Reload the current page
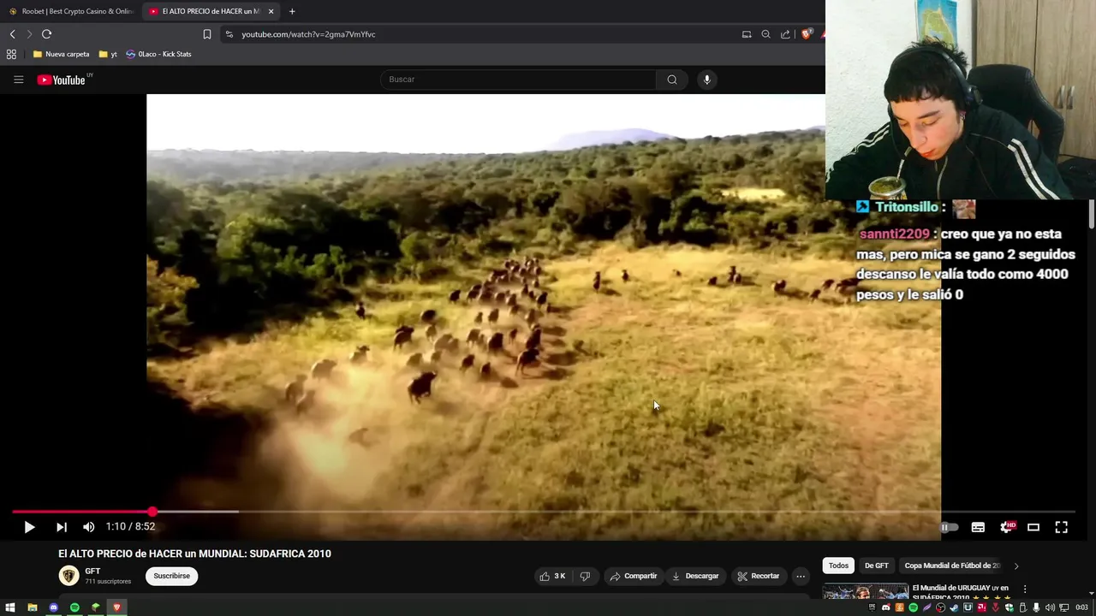The width and height of the screenshot is (1096, 616). pyautogui.click(x=46, y=34)
